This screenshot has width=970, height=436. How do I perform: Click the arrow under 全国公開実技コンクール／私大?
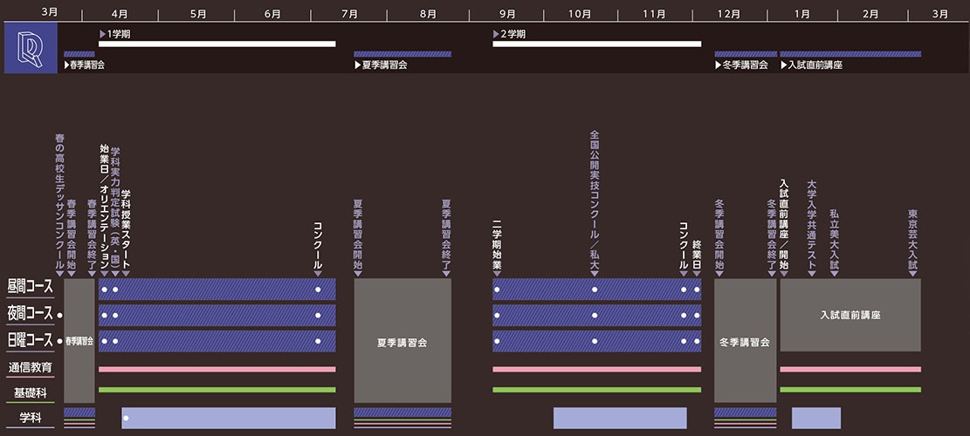595,273
